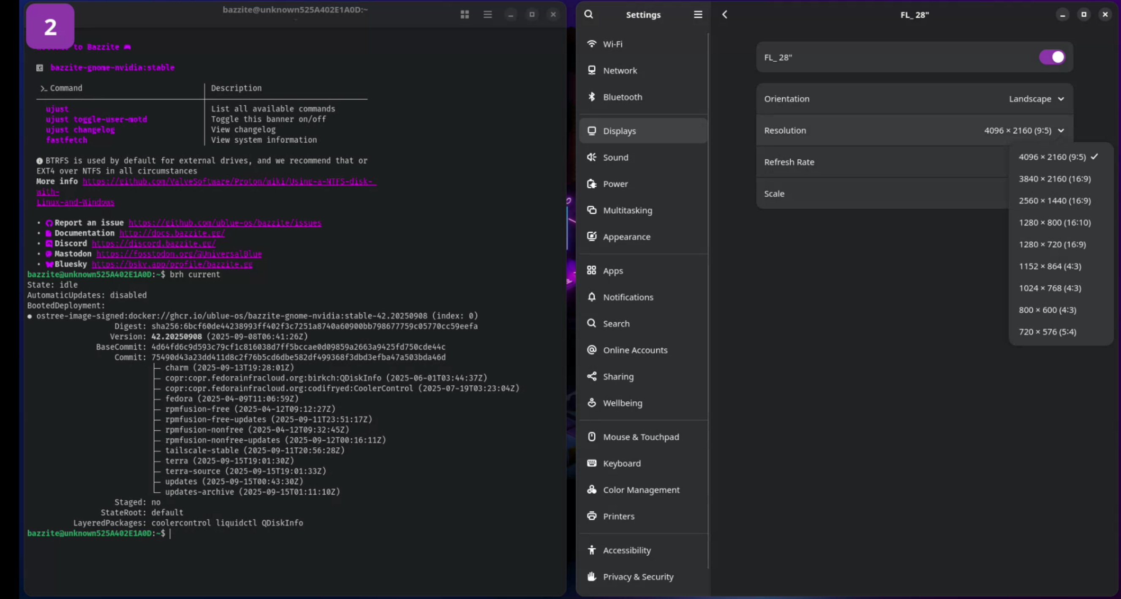Click the Settings search magnifier icon
The image size is (1121, 599).
[x=588, y=14]
